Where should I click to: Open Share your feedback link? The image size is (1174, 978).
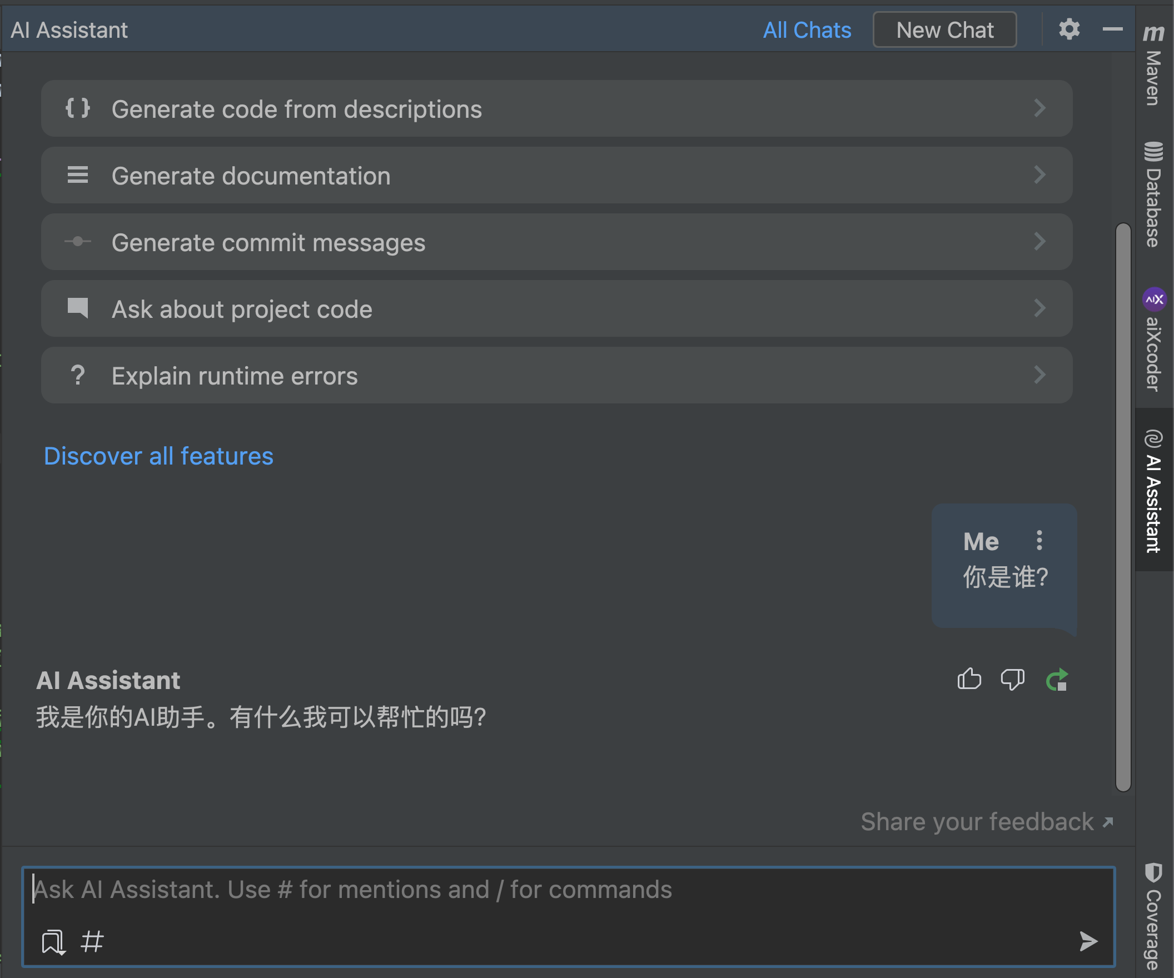pos(976,821)
